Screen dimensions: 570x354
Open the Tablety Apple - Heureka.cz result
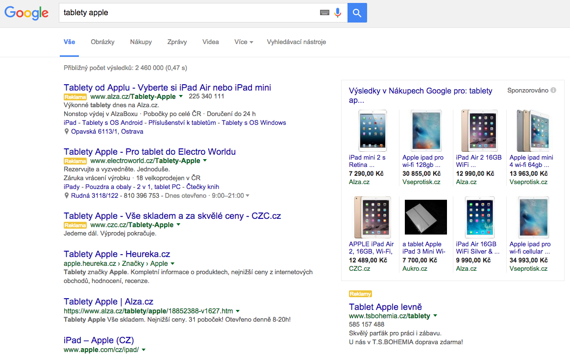click(117, 254)
